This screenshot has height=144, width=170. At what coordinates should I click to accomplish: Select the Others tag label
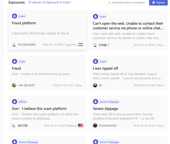click(x=23, y=102)
